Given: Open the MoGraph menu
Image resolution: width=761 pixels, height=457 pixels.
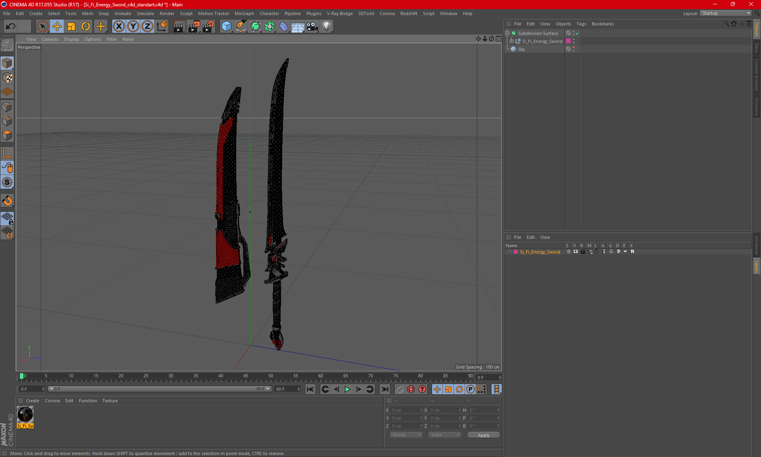Looking at the screenshot, I should point(244,13).
